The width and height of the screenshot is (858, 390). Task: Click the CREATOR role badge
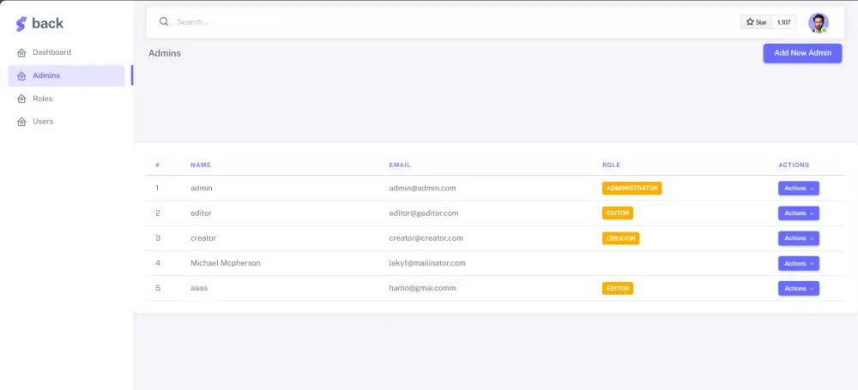620,238
